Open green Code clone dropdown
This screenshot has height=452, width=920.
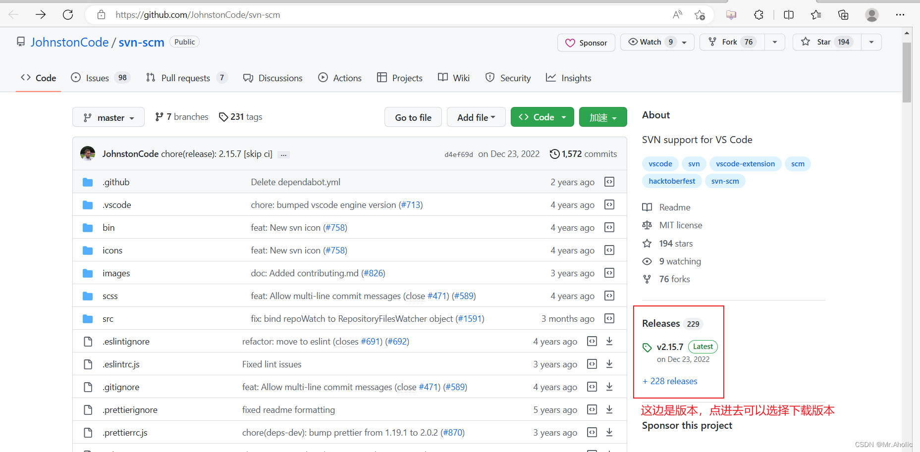coord(542,117)
